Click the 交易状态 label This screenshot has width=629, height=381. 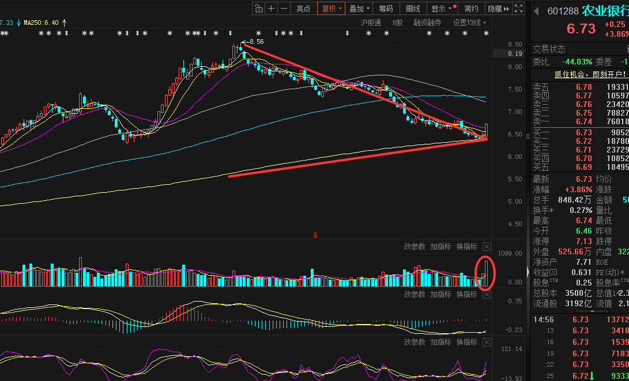point(549,49)
